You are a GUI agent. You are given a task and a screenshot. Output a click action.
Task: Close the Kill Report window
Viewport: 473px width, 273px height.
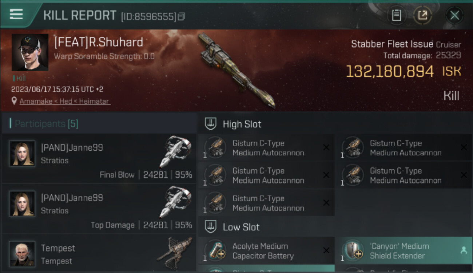point(454,15)
